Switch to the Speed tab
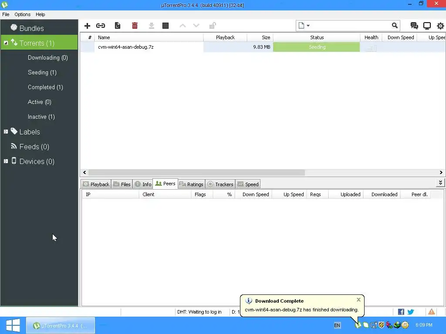Image resolution: width=446 pixels, height=334 pixels. pyautogui.click(x=248, y=184)
